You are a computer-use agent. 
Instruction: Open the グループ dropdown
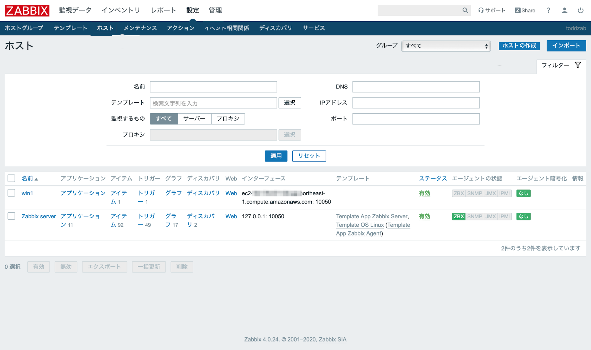pos(446,46)
